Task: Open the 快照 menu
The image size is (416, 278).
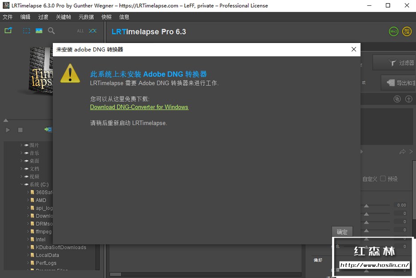Action: (x=107, y=17)
